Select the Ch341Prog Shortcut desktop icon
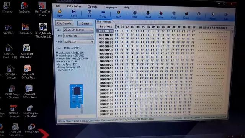Image resolution: width=245 pixels, height=138 pixels. point(12,92)
